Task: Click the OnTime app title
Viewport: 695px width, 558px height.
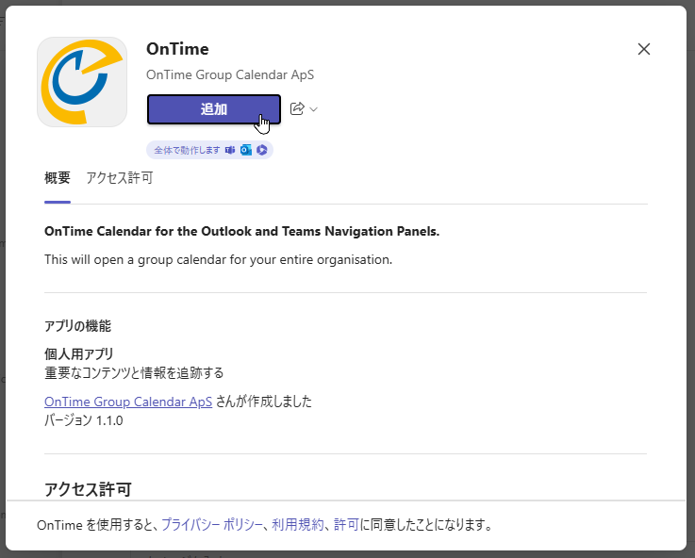Action: (177, 49)
